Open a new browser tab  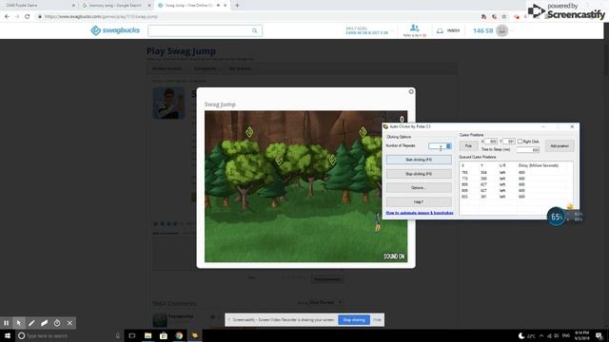tap(237, 6)
